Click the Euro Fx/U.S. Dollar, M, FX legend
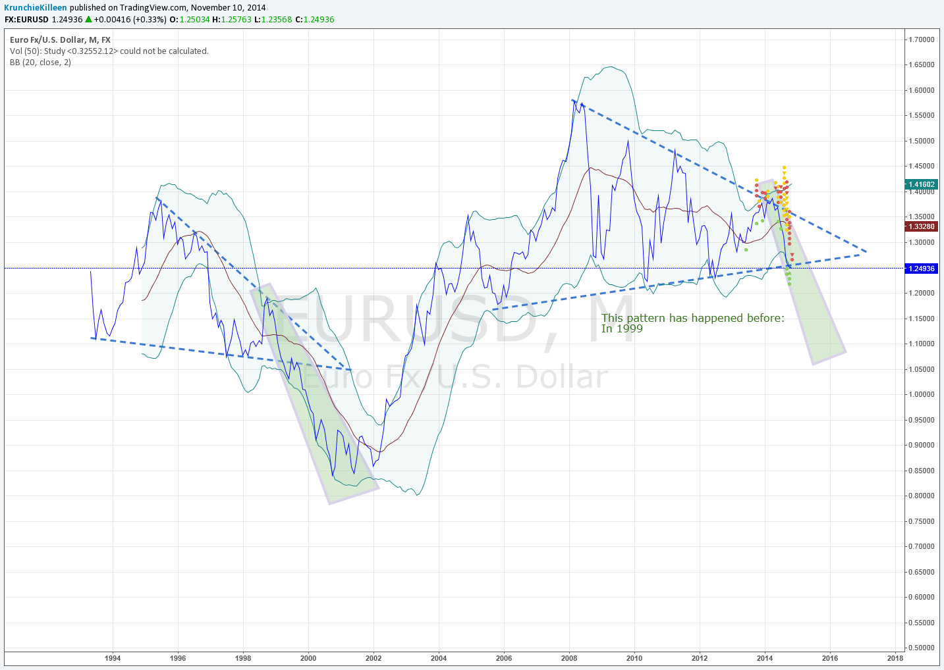This screenshot has width=944, height=670. point(59,39)
